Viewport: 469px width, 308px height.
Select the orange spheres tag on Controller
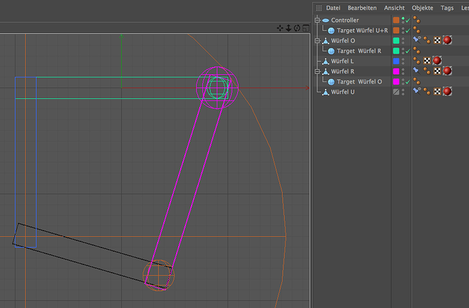[417, 20]
